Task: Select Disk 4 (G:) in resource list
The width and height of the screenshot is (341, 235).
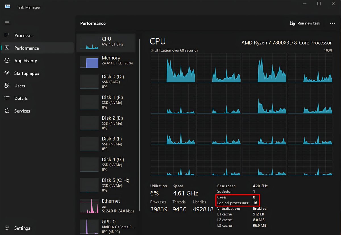Action: [106, 165]
